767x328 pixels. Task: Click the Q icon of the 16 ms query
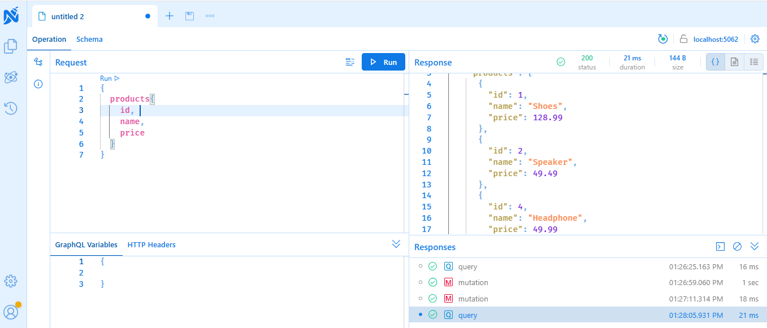click(448, 266)
